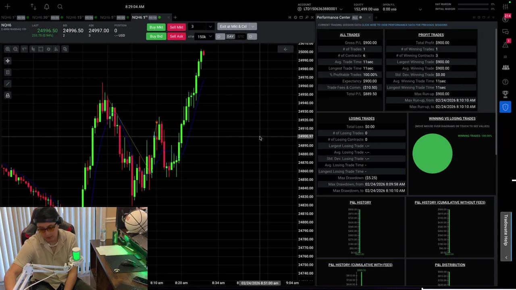Open the transfer arrows icon in top bar

33,6
